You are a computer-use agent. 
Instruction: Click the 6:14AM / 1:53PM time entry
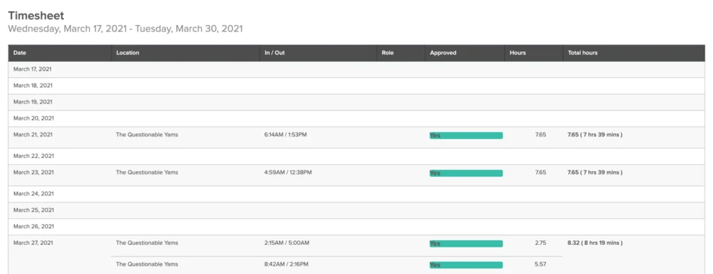285,134
